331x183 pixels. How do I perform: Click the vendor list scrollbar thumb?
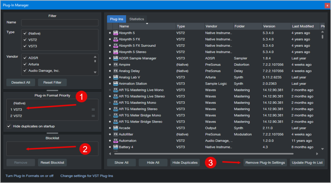click(x=95, y=61)
